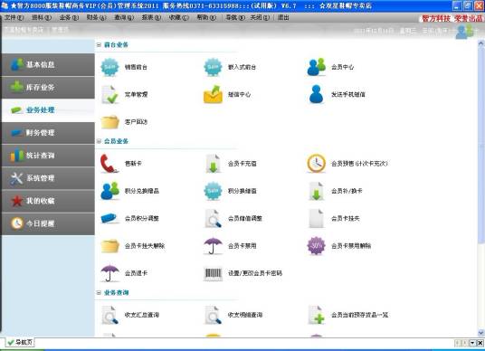Image resolution: width=485 pixels, height=351 pixels.
Task: Open 发送手机短信 send SMS
Action: pos(337,94)
